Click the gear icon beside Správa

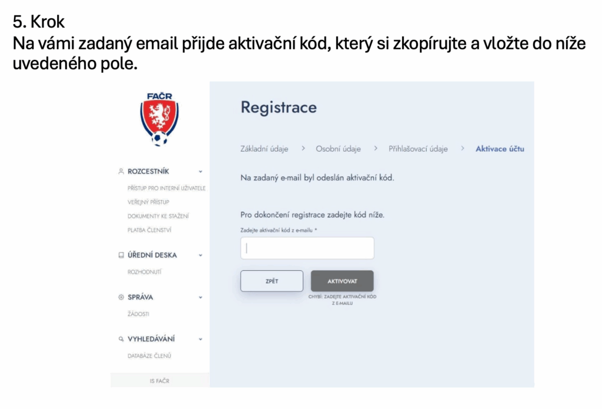tap(121, 297)
